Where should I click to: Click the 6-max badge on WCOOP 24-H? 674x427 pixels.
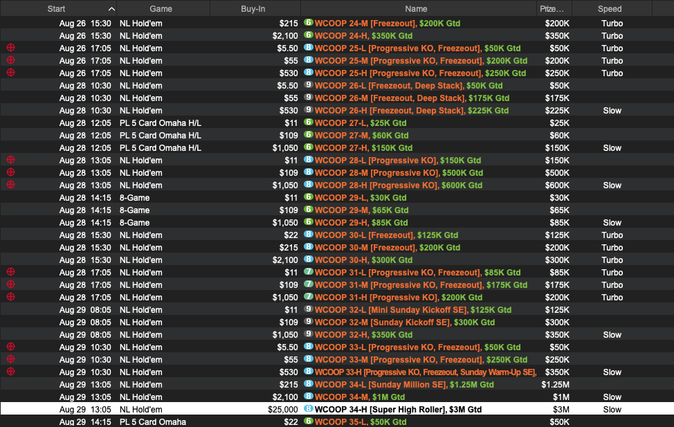[308, 35]
